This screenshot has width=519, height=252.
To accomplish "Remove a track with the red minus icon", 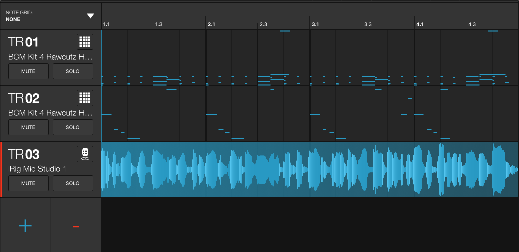I will (76, 227).
